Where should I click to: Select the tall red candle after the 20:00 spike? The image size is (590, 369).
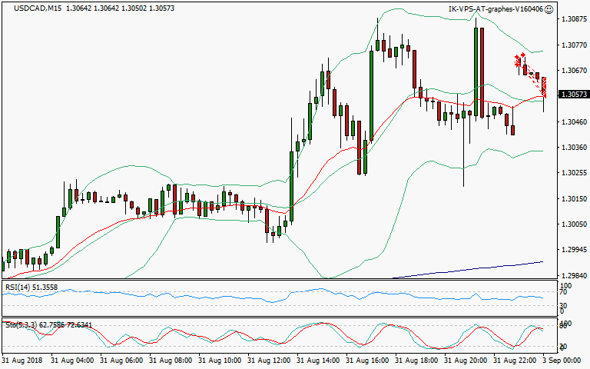[483, 72]
